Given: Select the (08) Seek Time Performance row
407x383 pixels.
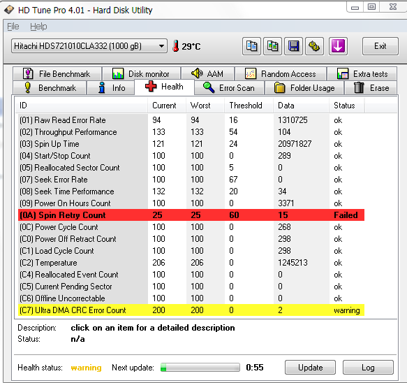Looking at the screenshot, I should [191, 191].
